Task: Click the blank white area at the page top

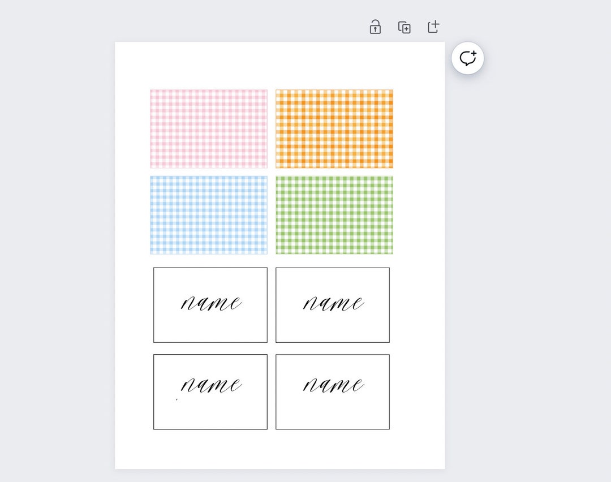Action: pyautogui.click(x=280, y=66)
